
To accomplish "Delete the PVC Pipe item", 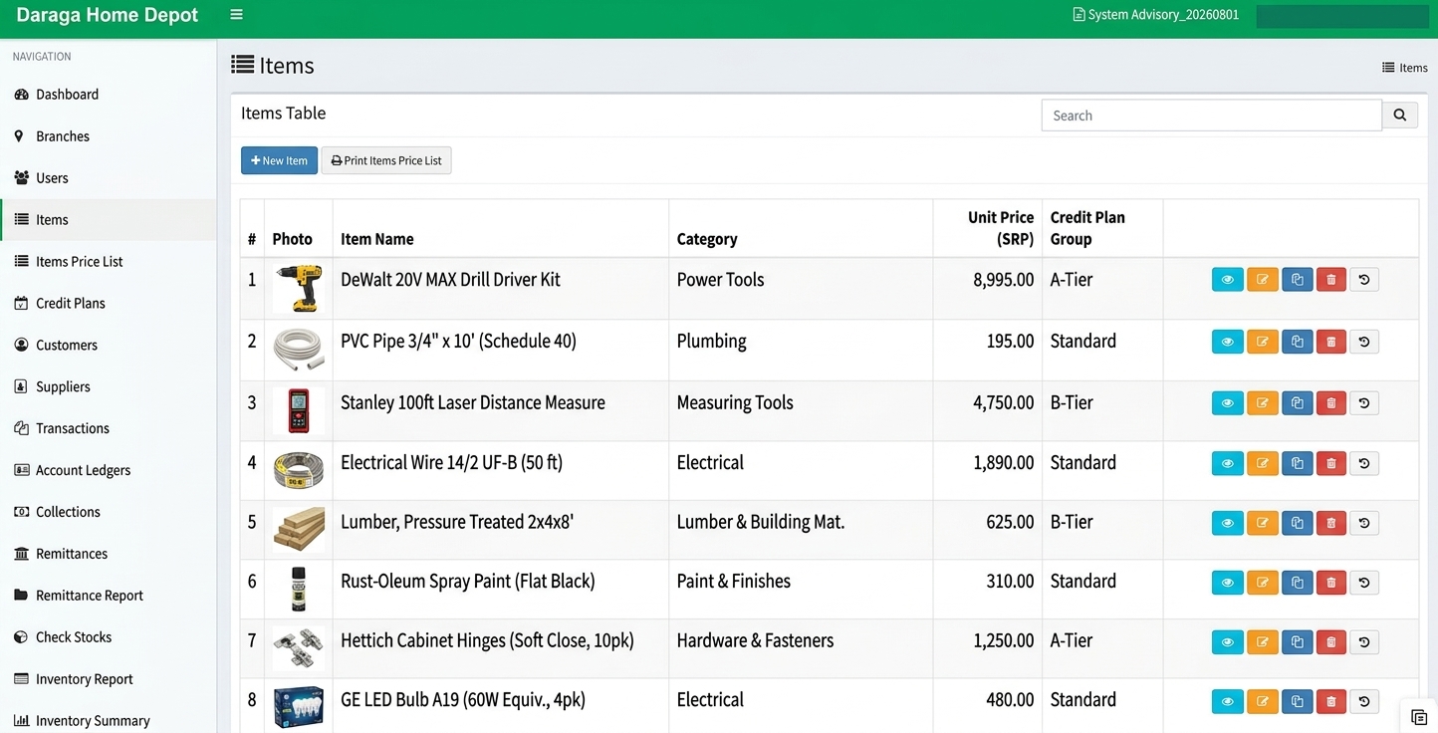I will click(x=1331, y=342).
